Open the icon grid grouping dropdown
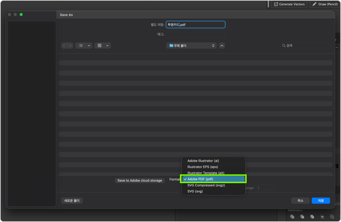 (103, 45)
